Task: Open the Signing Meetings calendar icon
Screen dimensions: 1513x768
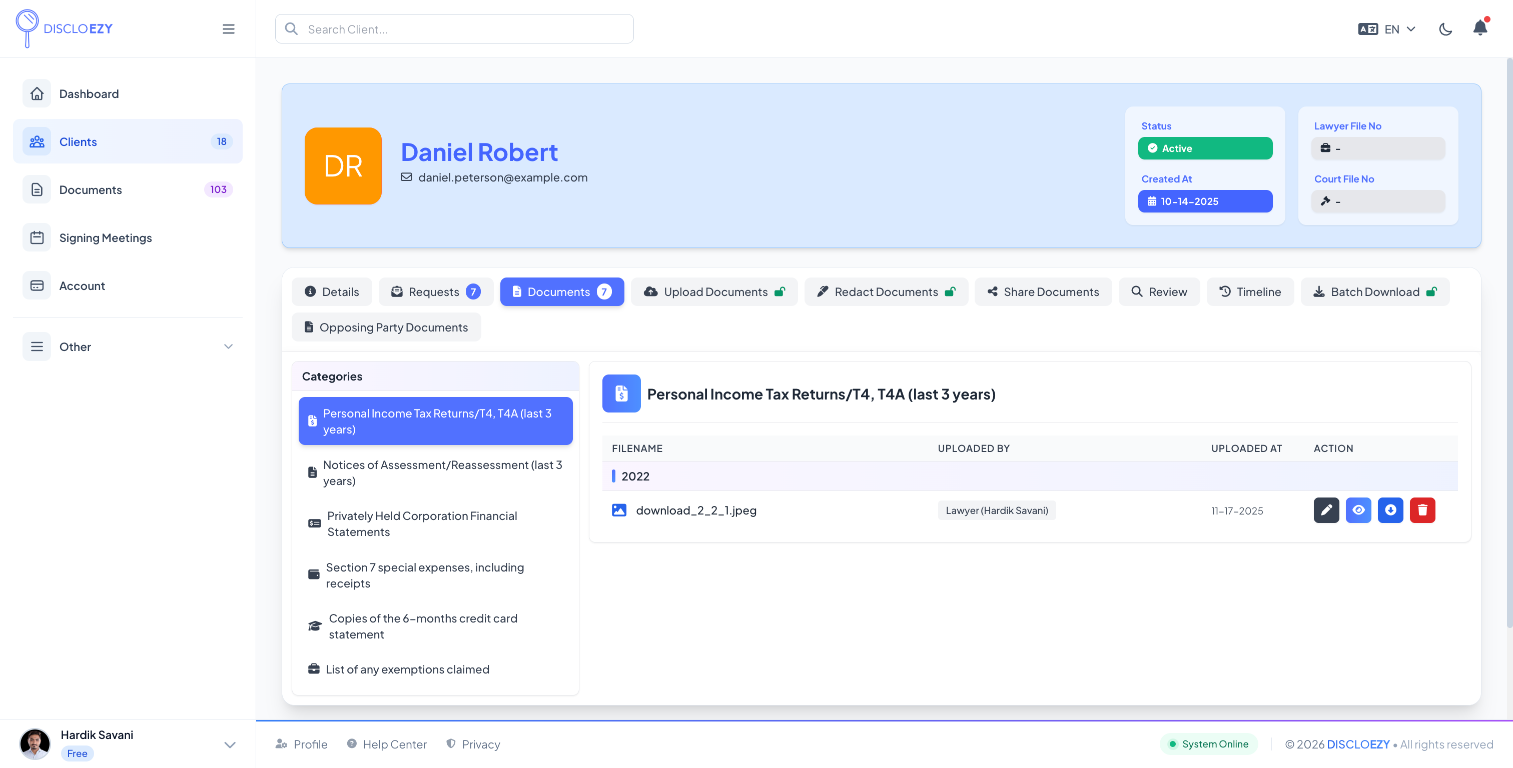Action: pyautogui.click(x=37, y=237)
